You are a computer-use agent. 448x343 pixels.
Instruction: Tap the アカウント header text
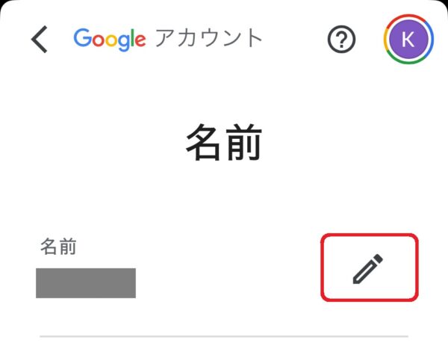pos(209,38)
